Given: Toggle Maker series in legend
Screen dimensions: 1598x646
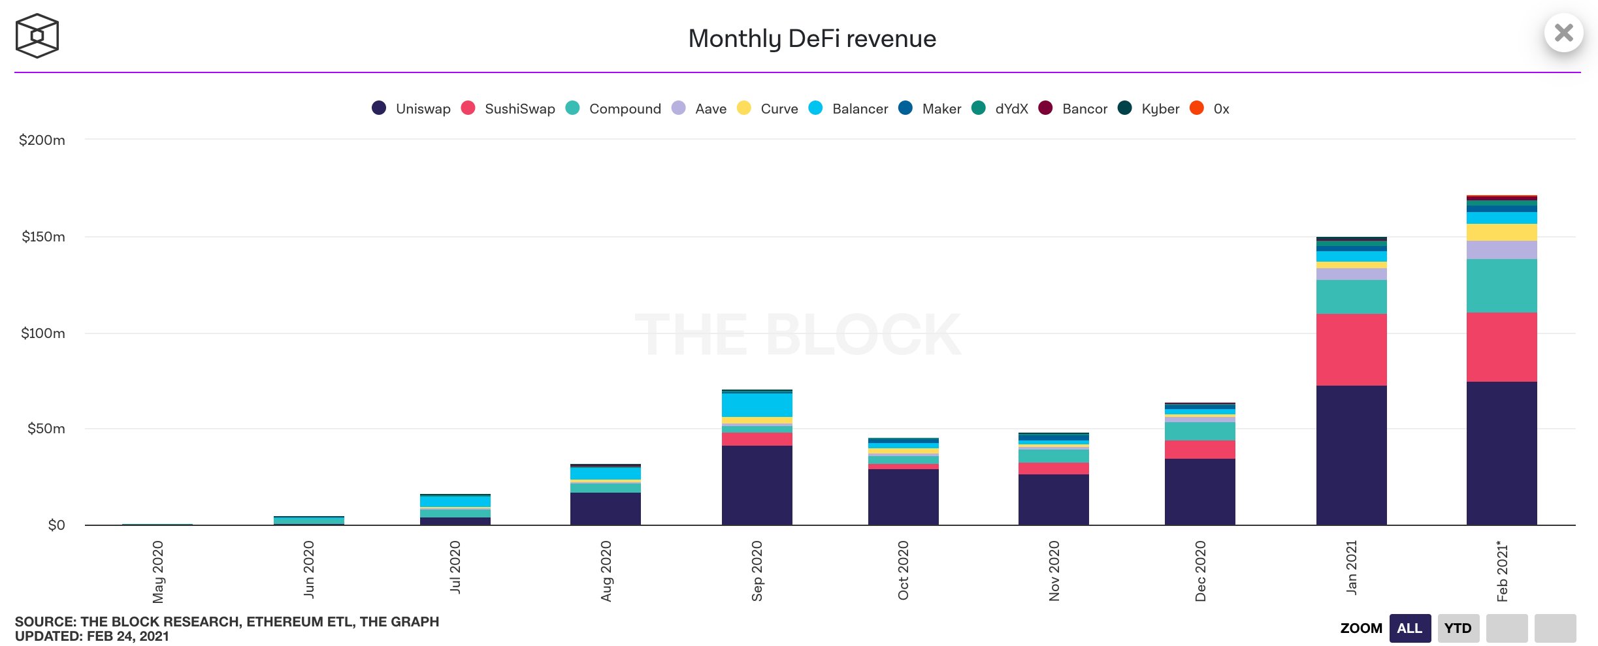Looking at the screenshot, I should 930,108.
